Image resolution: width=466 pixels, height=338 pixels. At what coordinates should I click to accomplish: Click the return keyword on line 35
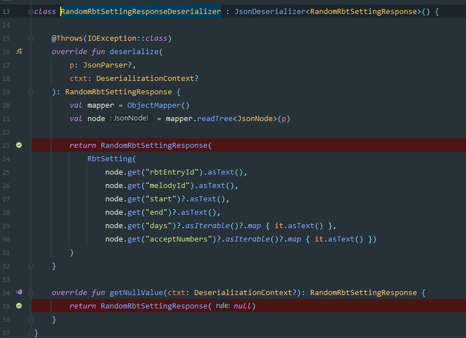[82, 306]
